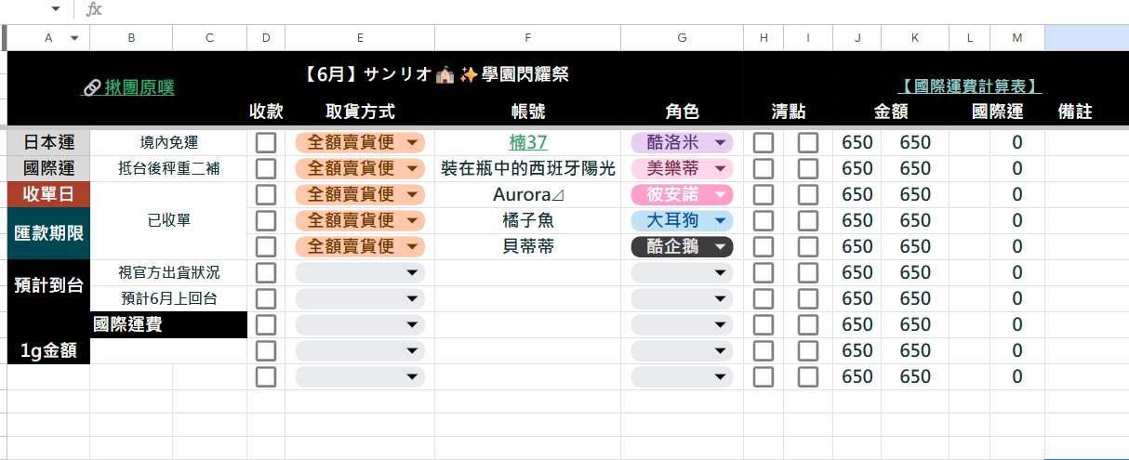Screen dimensions: 1129x460
Task: Click the fx formula bar icon
Action: point(93,9)
